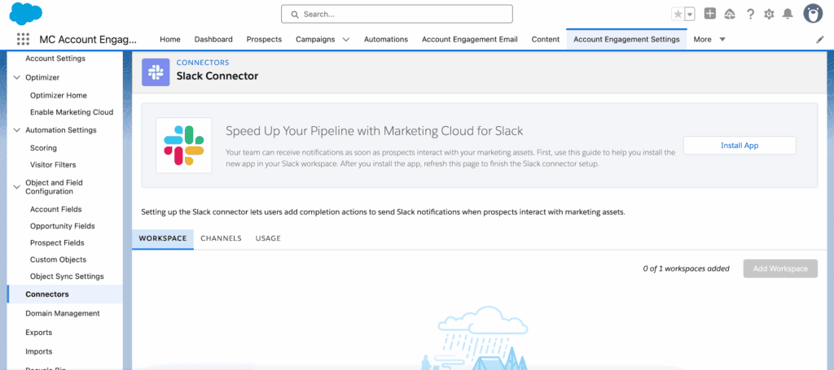Select Connectors in sidebar
Image resolution: width=834 pixels, height=370 pixels.
65,294
